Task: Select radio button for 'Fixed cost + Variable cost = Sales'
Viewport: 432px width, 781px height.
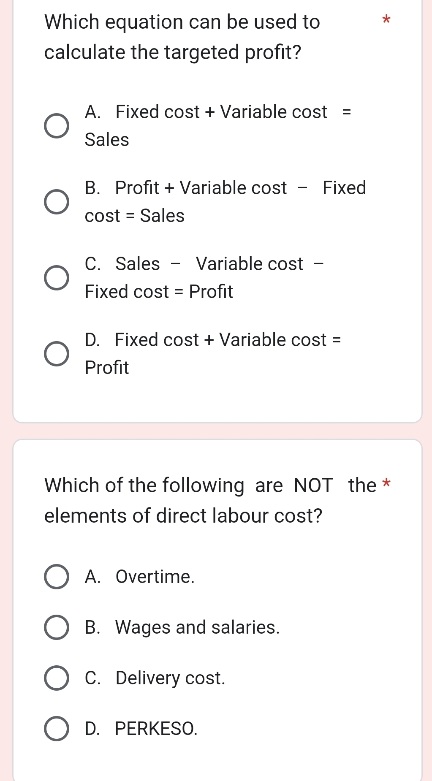Action: pyautogui.click(x=57, y=126)
